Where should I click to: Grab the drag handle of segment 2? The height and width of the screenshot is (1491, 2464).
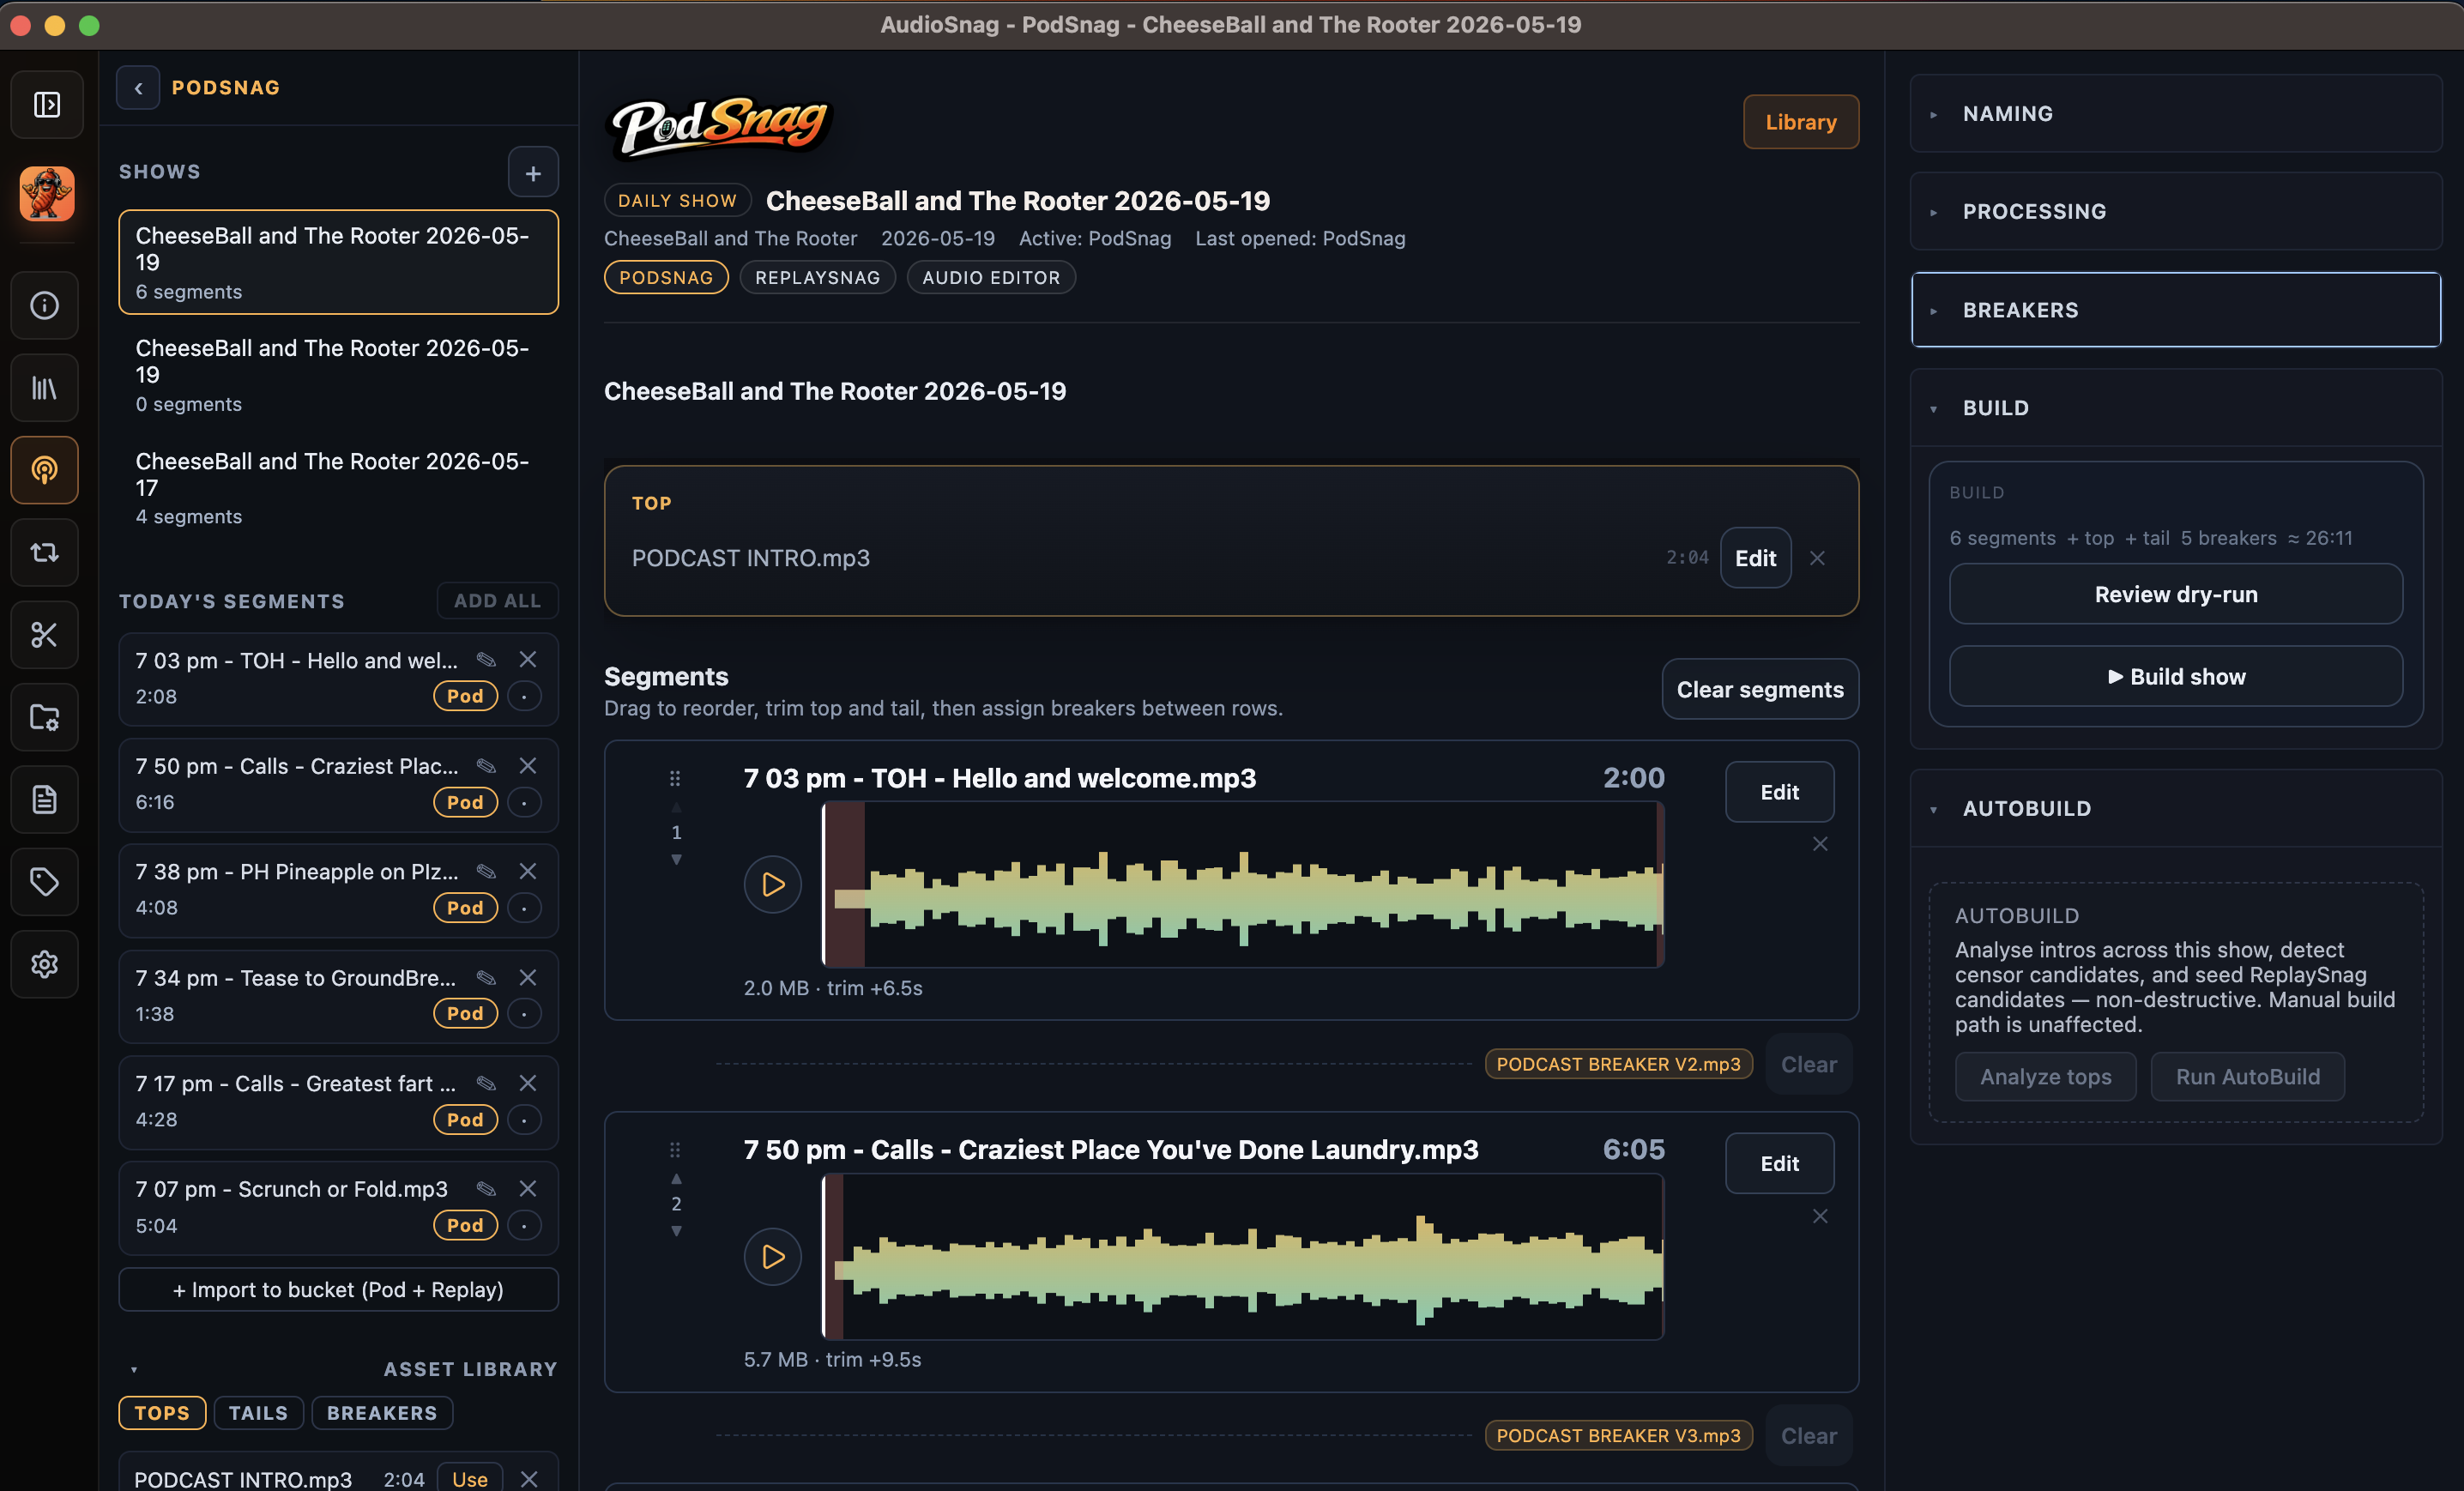click(675, 1150)
